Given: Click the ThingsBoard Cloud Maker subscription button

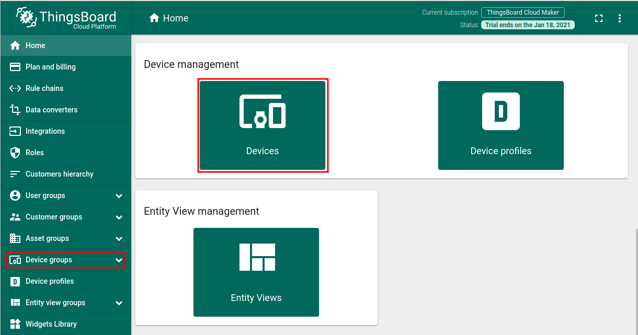Looking at the screenshot, I should pyautogui.click(x=522, y=13).
